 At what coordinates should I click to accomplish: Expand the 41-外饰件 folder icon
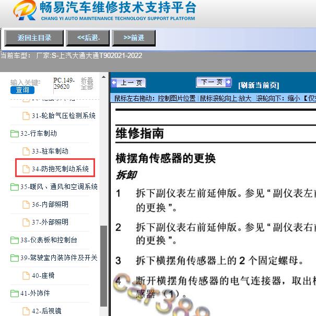point(14,293)
